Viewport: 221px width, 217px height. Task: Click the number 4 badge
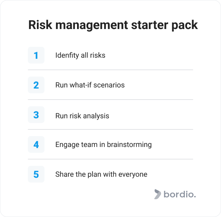coord(36,144)
